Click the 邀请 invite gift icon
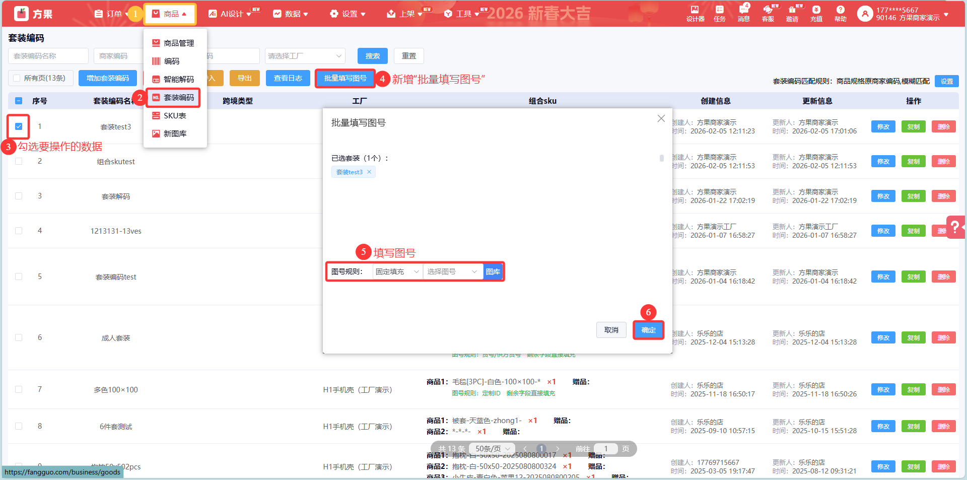This screenshot has height=480, width=967. (792, 13)
